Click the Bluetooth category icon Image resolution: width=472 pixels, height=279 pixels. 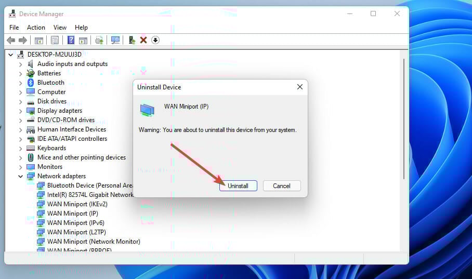[30, 83]
